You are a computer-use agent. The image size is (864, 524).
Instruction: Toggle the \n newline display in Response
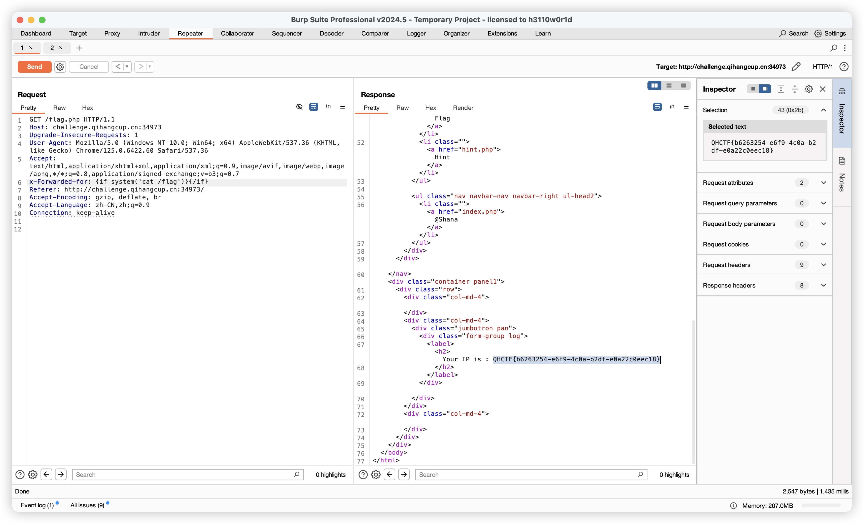pos(672,107)
